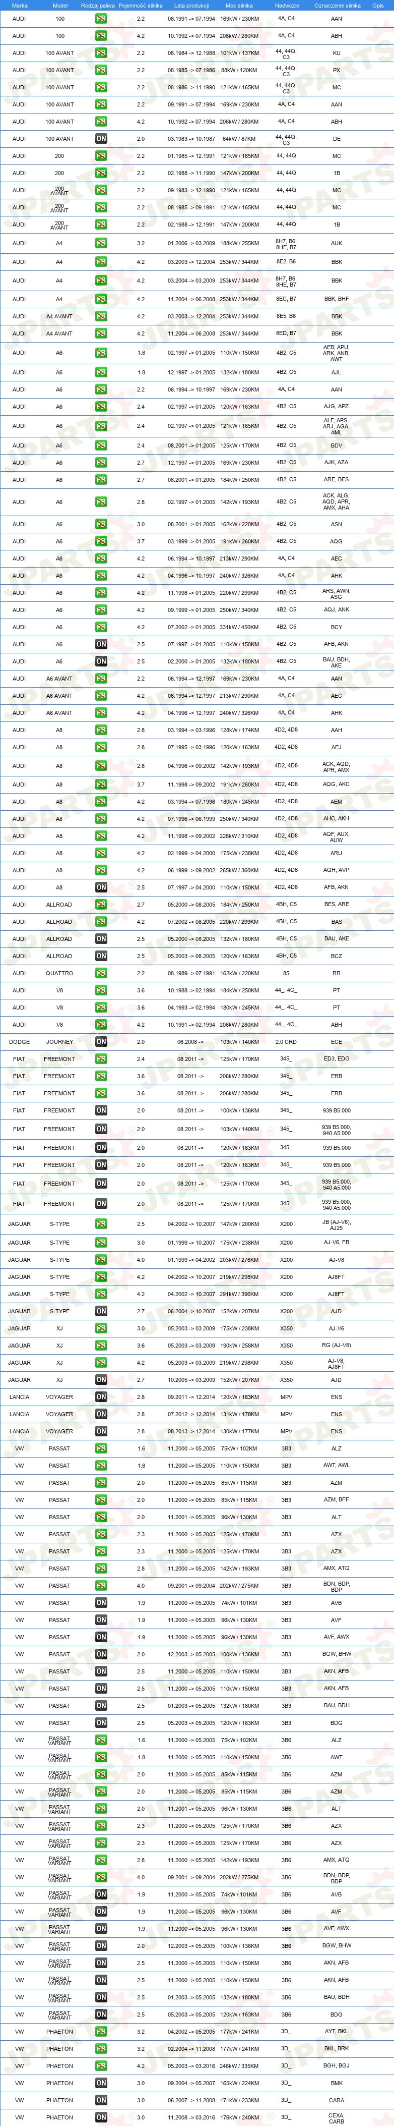Click the Pojemność silnika column header
Image resolution: width=394 pixels, height=2126 pixels.
[x=140, y=5]
